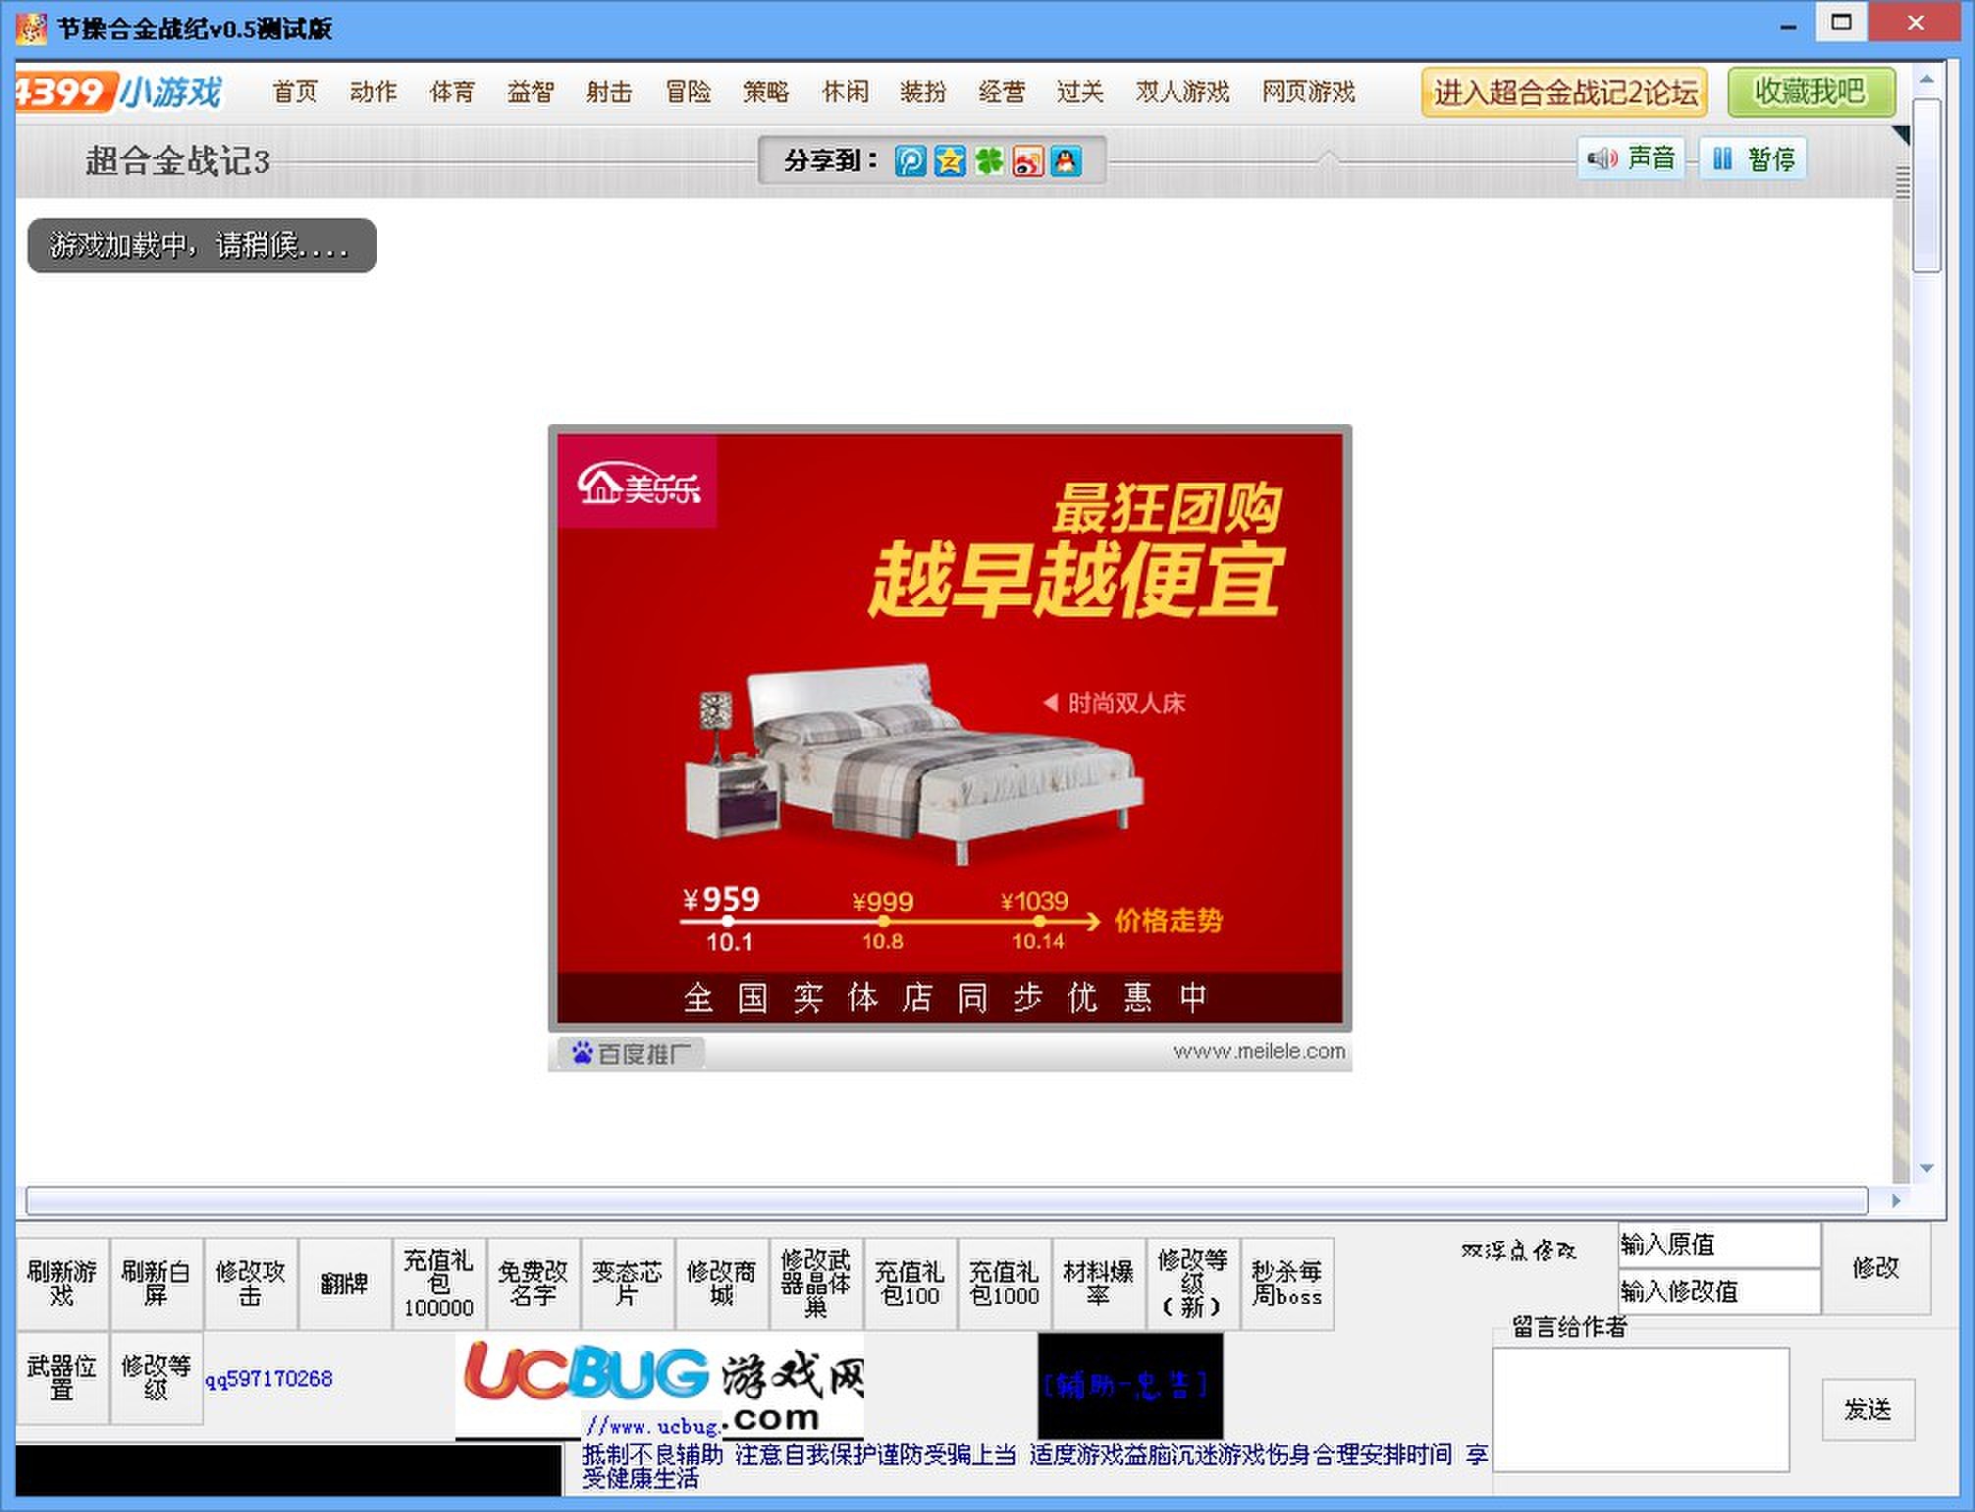Share via the yellow star Qzone icon
This screenshot has width=1975, height=1512.
(949, 160)
